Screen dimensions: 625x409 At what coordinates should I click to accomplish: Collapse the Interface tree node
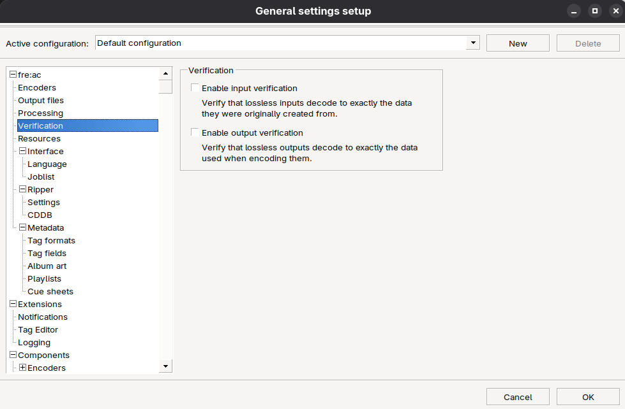coord(22,152)
